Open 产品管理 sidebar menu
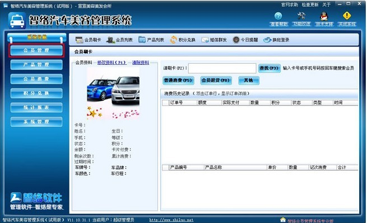 36,65
